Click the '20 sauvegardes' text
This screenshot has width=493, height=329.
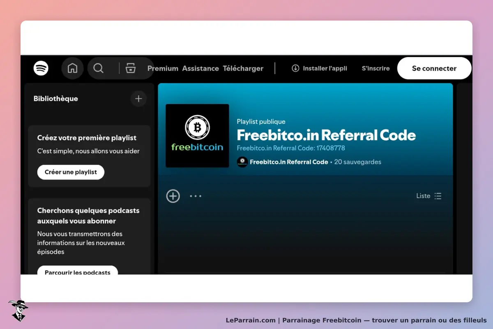[358, 162]
